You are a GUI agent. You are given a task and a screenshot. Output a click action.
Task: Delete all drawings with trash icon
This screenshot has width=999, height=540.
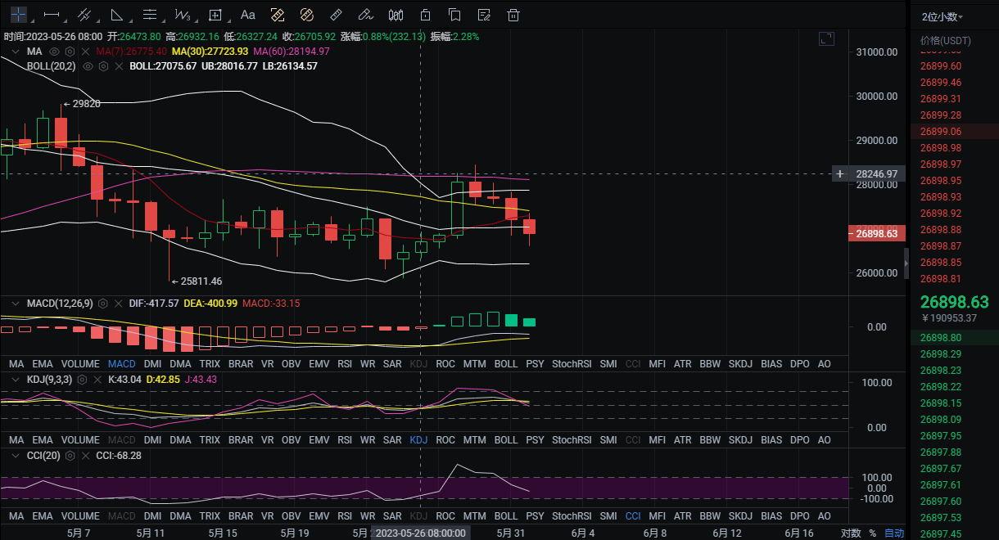[x=513, y=15]
